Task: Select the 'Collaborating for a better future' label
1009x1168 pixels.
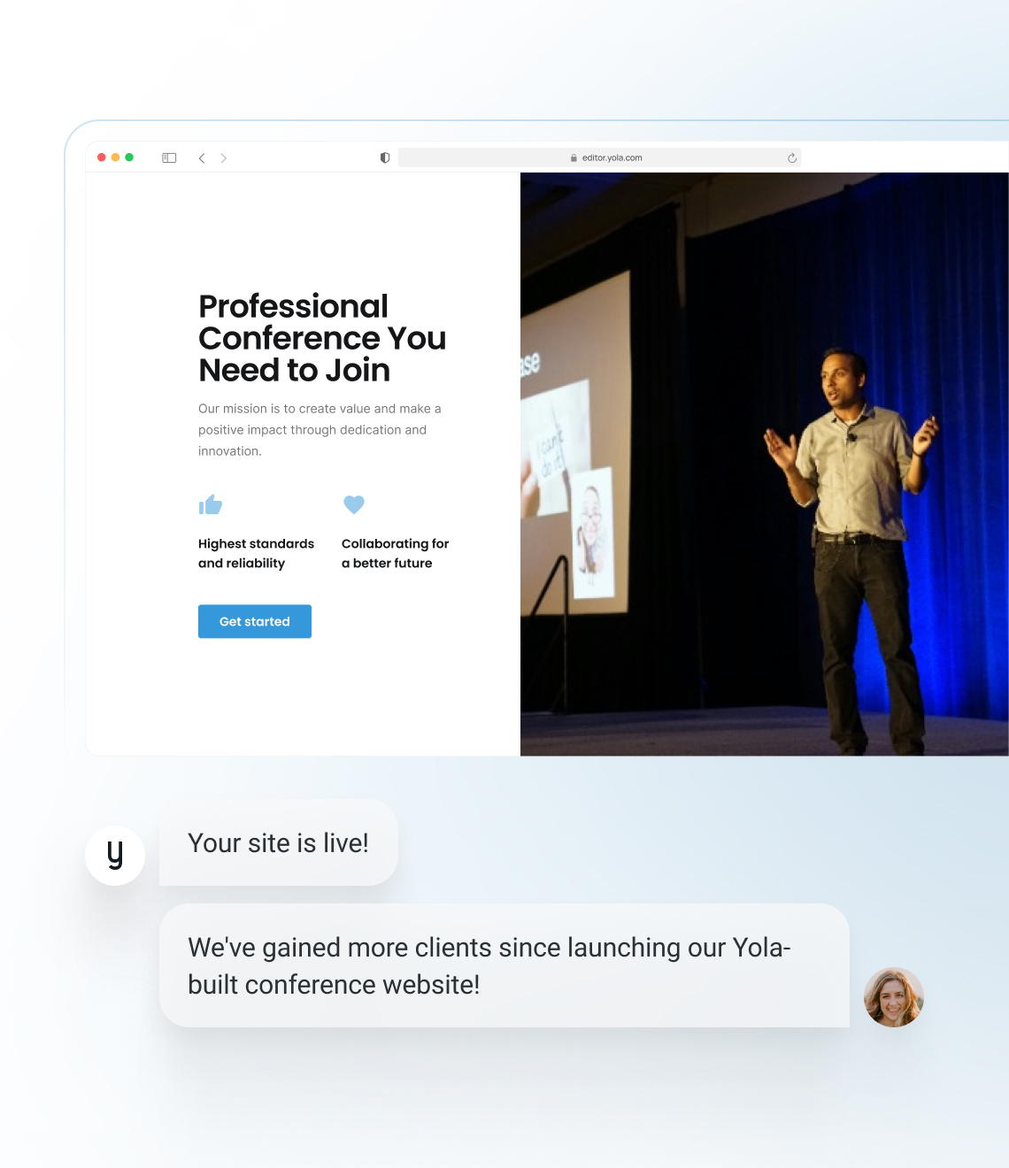Action: coord(395,553)
